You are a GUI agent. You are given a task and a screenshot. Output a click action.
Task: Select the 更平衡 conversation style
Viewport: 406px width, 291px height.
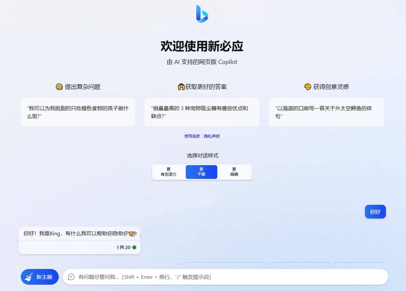[201, 172]
